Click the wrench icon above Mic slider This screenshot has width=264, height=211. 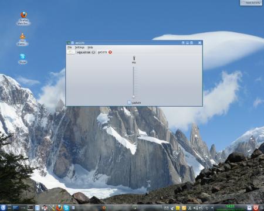(134, 58)
